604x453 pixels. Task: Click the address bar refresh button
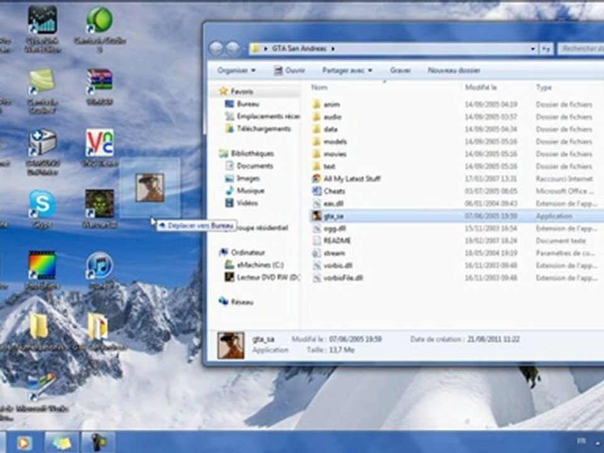pos(546,48)
